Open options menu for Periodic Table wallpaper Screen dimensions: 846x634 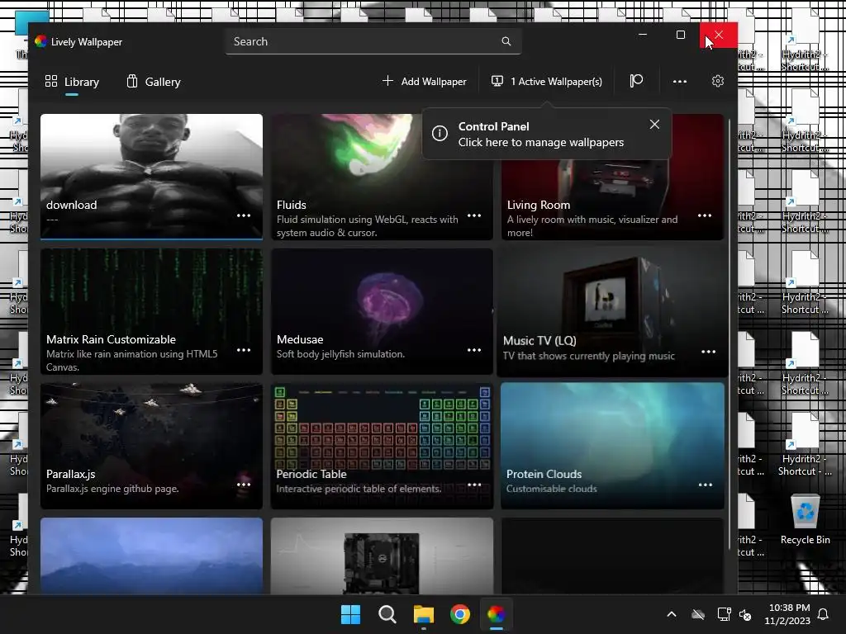pos(474,484)
